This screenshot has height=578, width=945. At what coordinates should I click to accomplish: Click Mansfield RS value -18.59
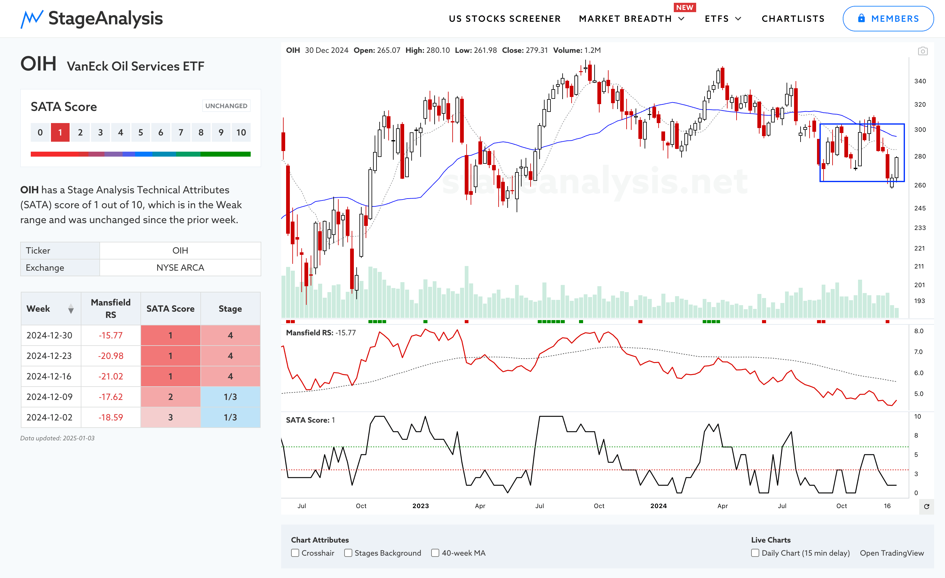click(x=111, y=417)
